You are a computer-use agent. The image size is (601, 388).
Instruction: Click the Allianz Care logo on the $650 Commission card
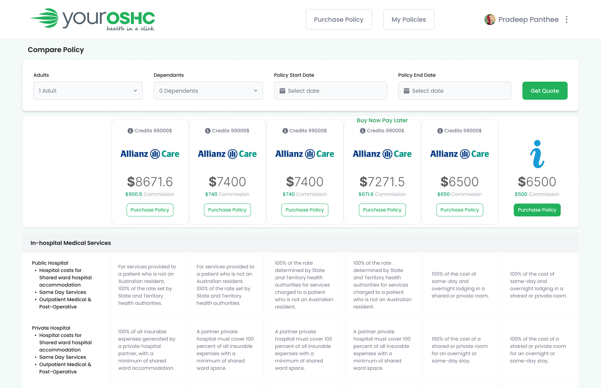click(x=459, y=154)
